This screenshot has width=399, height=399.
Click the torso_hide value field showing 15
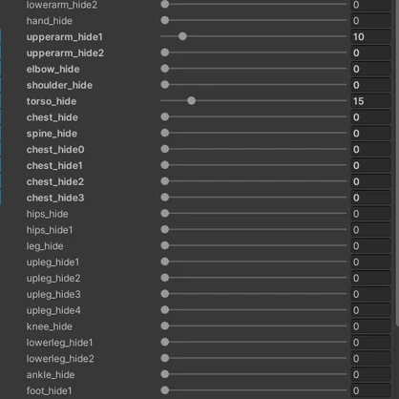370,101
